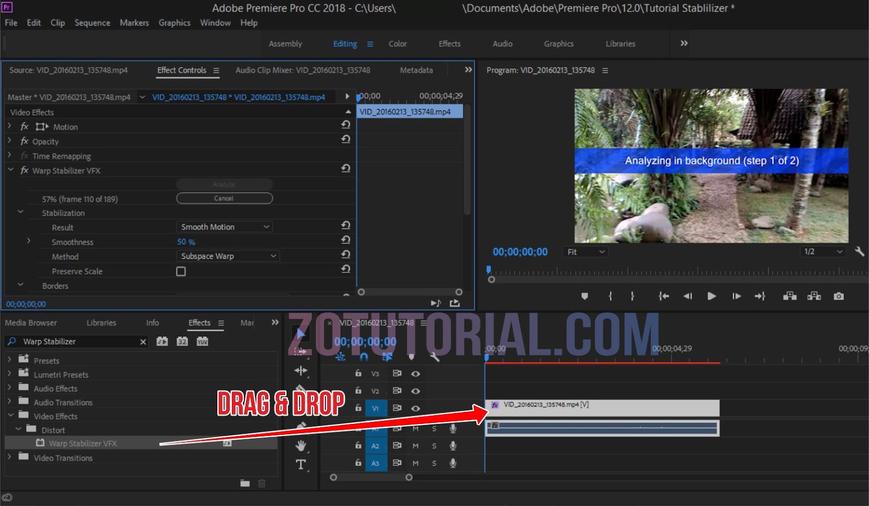Toggle track lock on V3
Viewport: 869px width, 506px height.
(x=358, y=373)
